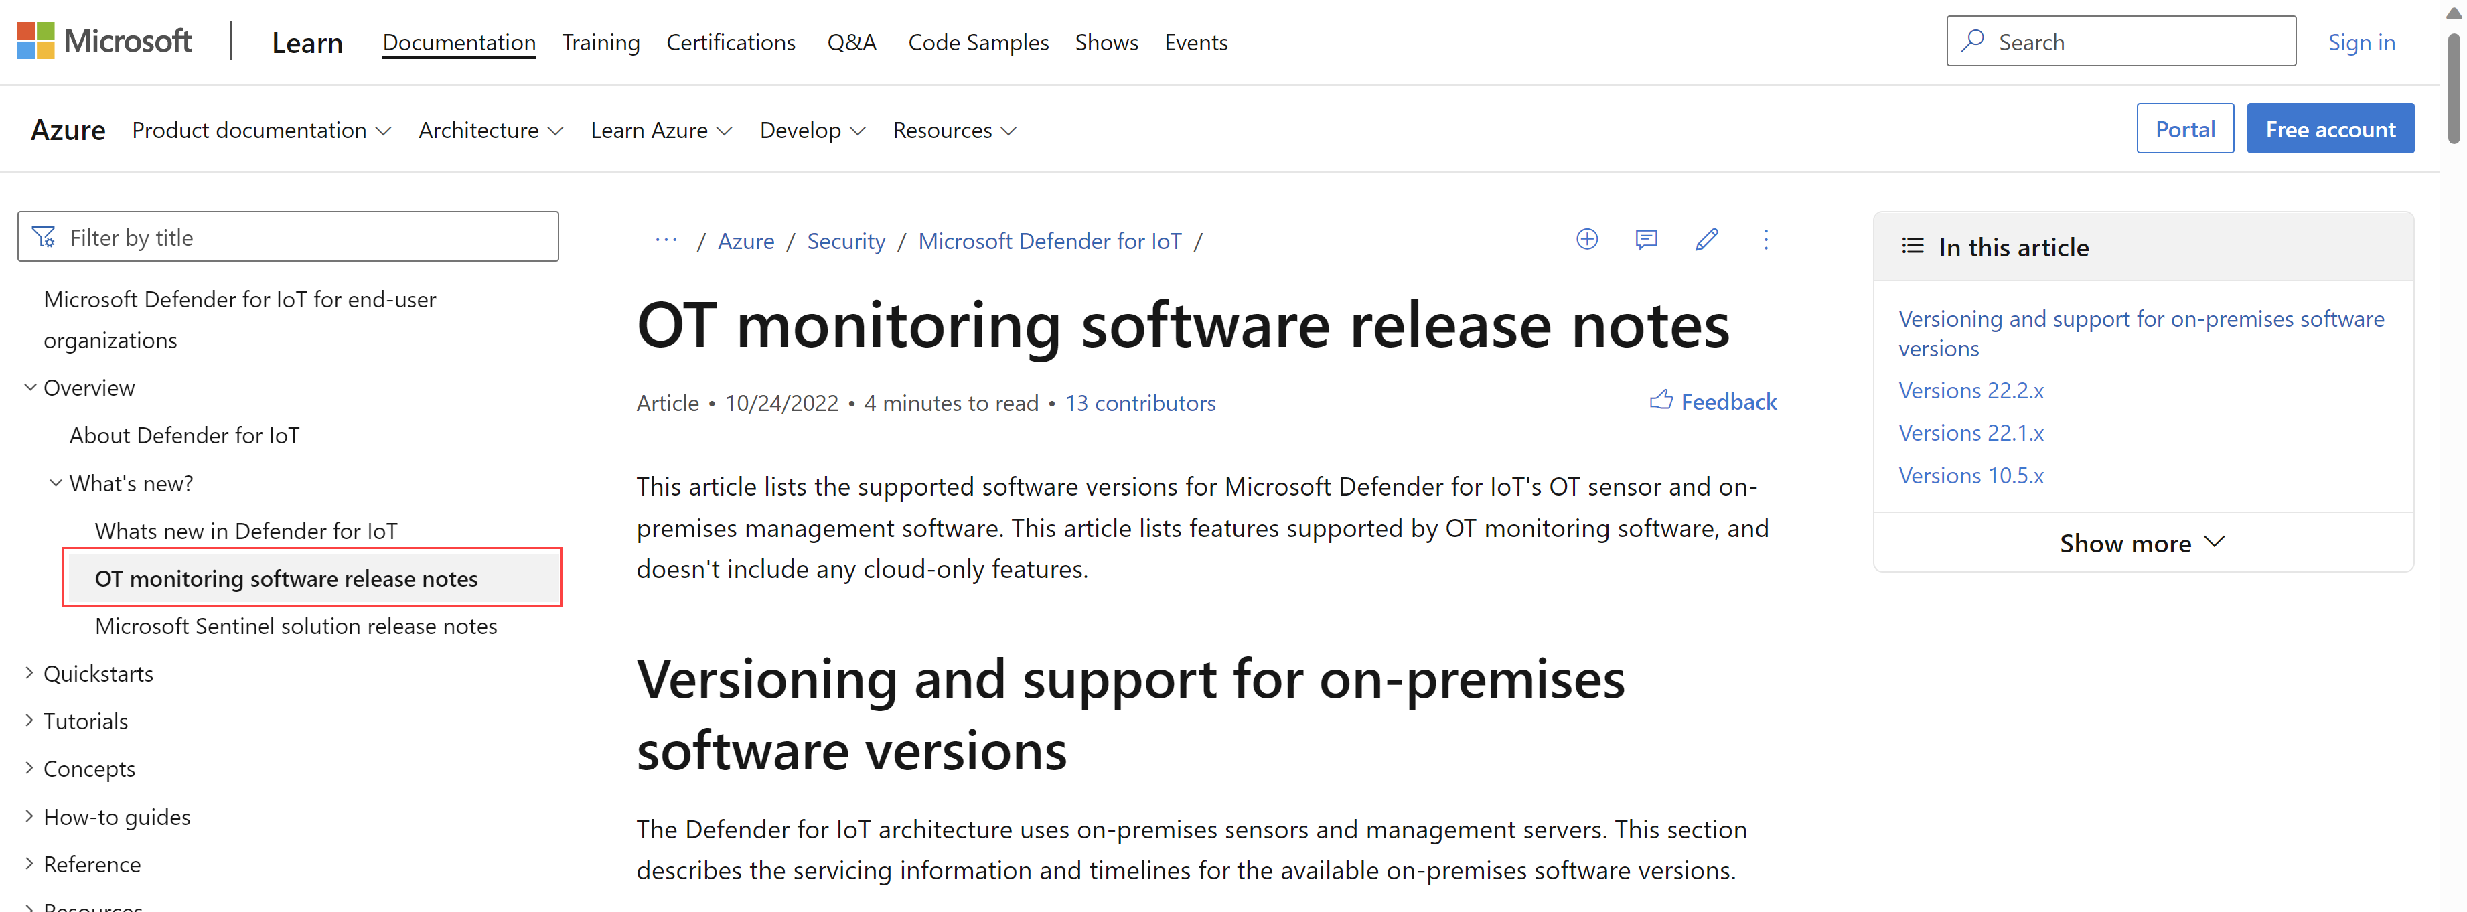Open Microsoft Defender for IoT for end-user organizations
Screen dimensions: 2467x912
pyautogui.click(x=240, y=320)
